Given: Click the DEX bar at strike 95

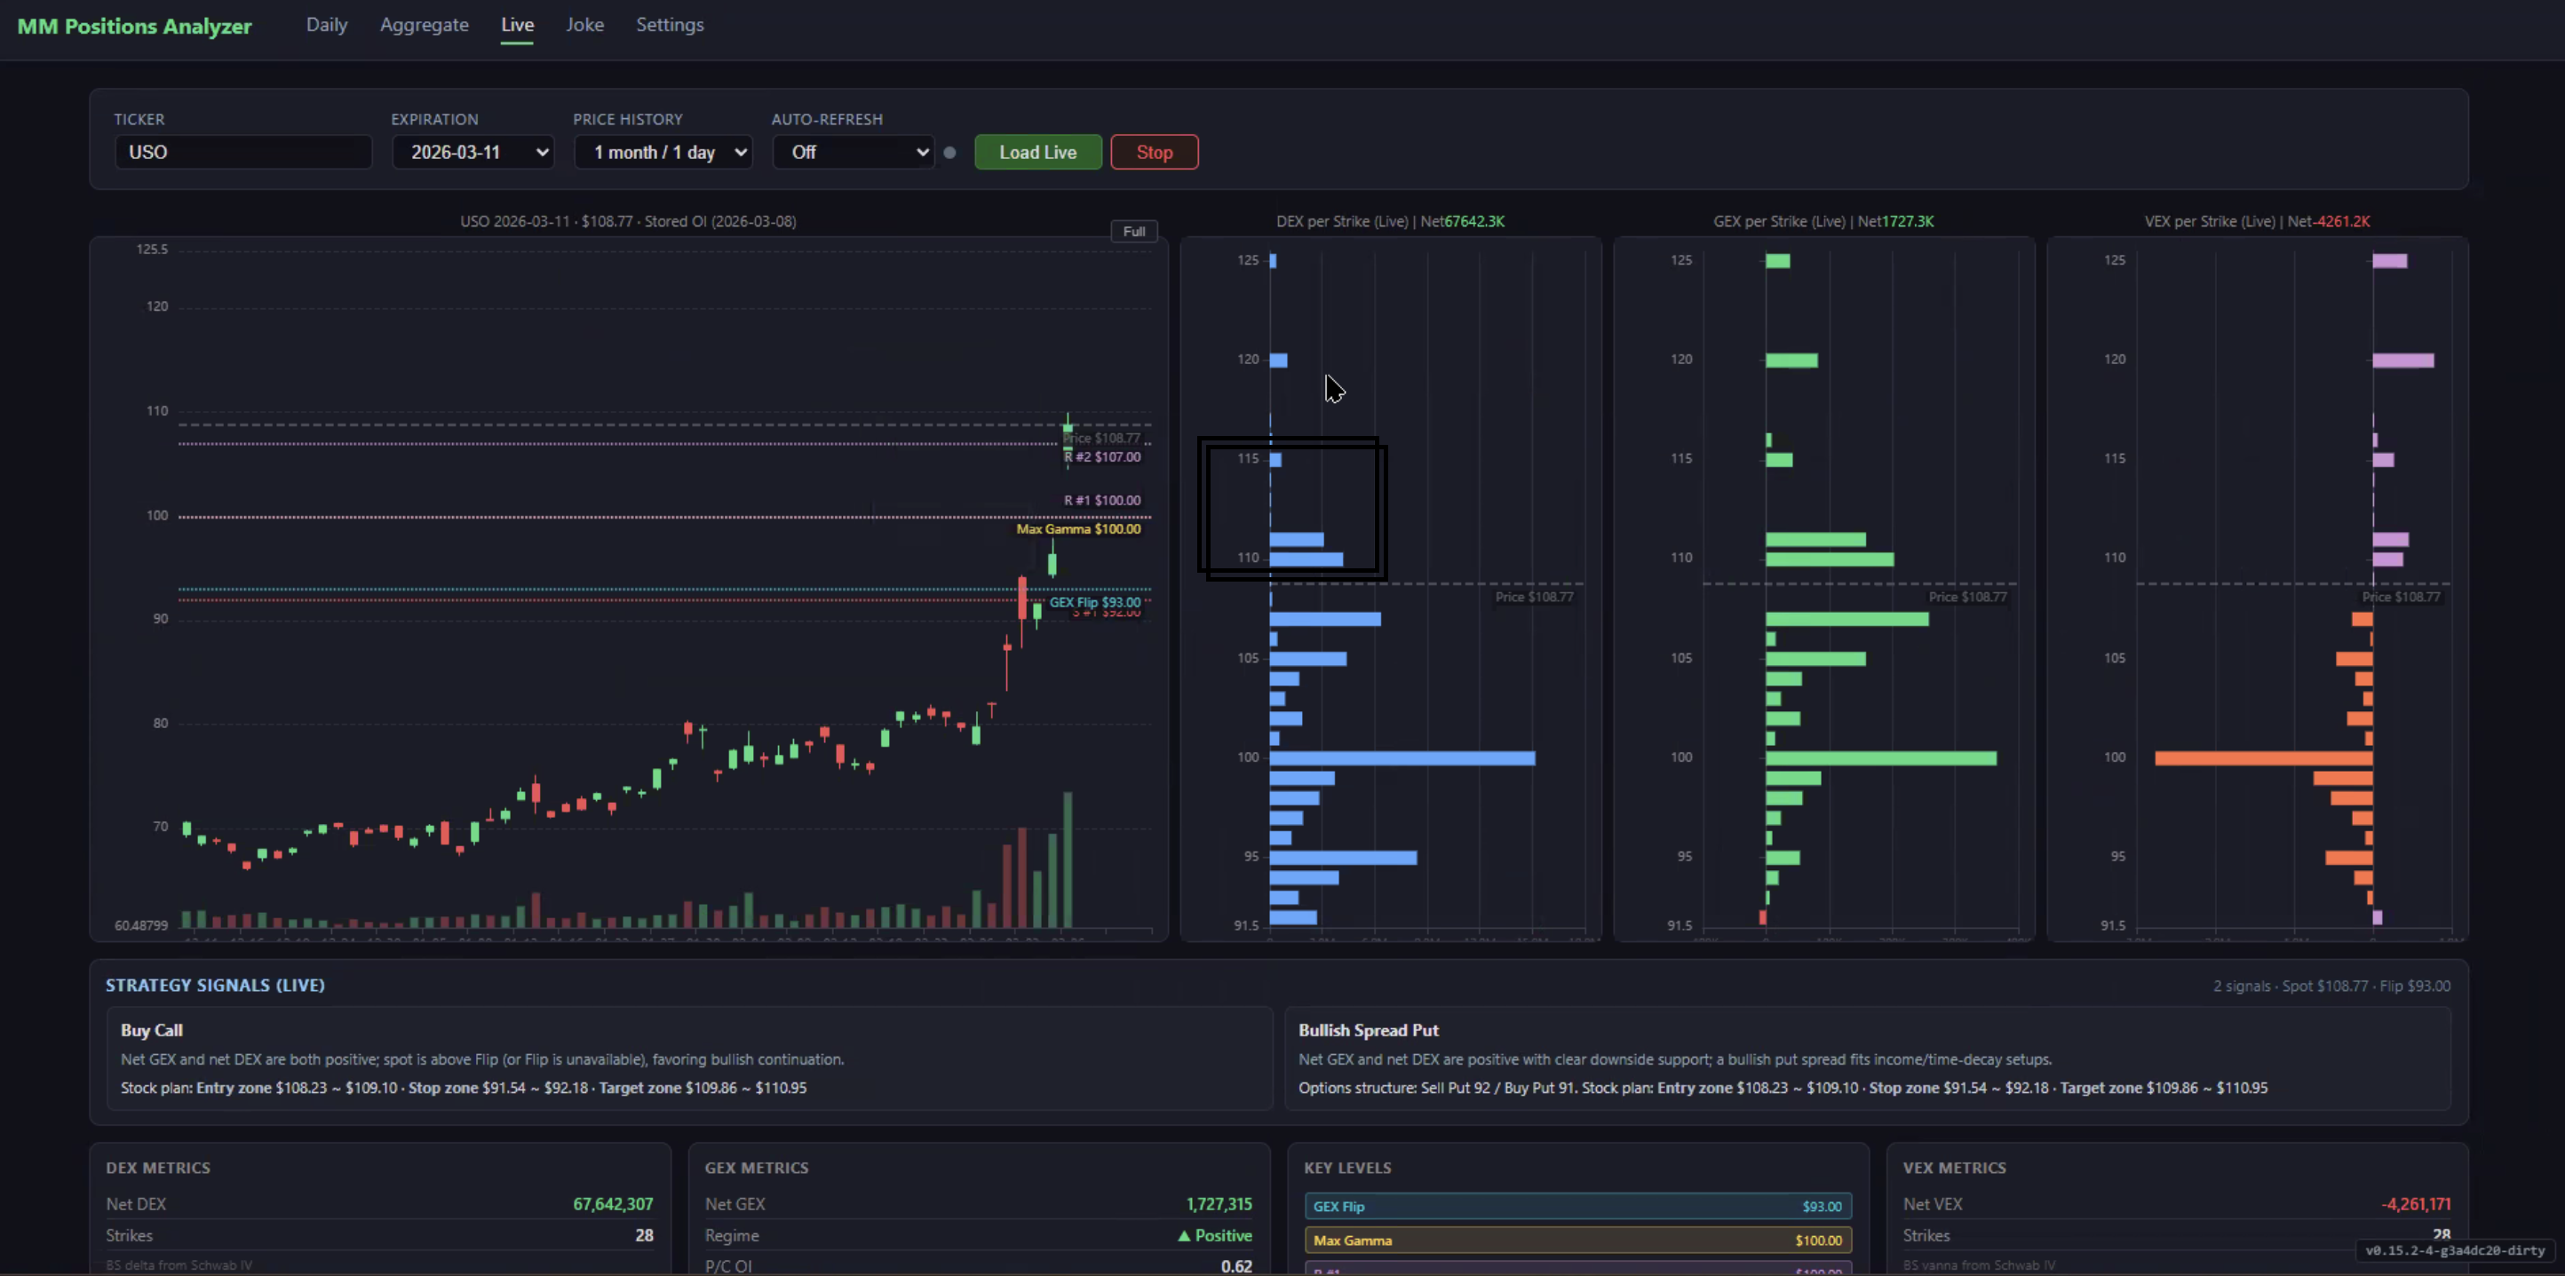Looking at the screenshot, I should pyautogui.click(x=1343, y=858).
